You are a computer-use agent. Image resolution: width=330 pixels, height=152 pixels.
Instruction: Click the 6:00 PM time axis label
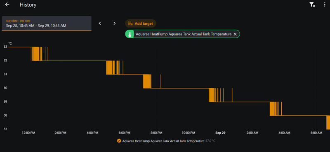(125, 133)
